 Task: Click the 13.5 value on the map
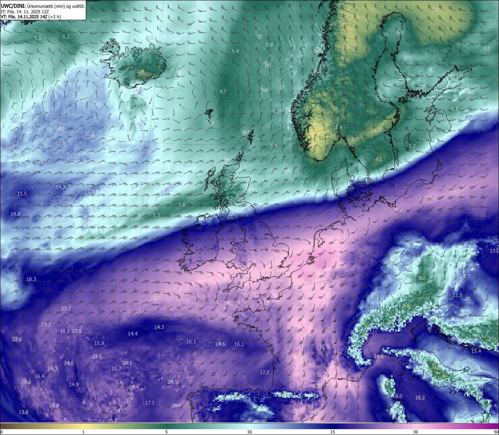coord(90,192)
